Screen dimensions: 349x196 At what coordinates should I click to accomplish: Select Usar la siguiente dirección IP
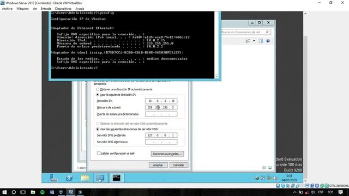point(98,95)
